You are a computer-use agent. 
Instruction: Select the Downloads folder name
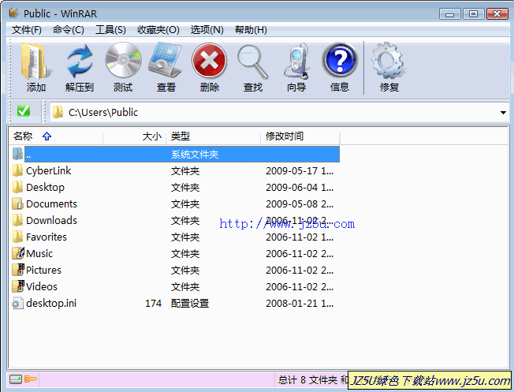pos(51,220)
